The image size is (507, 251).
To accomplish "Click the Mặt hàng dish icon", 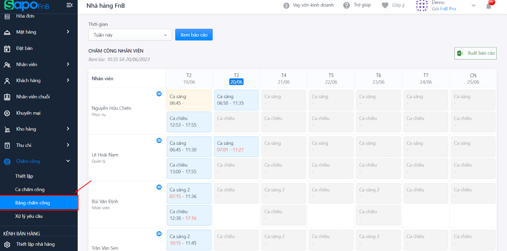I will pos(7,32).
